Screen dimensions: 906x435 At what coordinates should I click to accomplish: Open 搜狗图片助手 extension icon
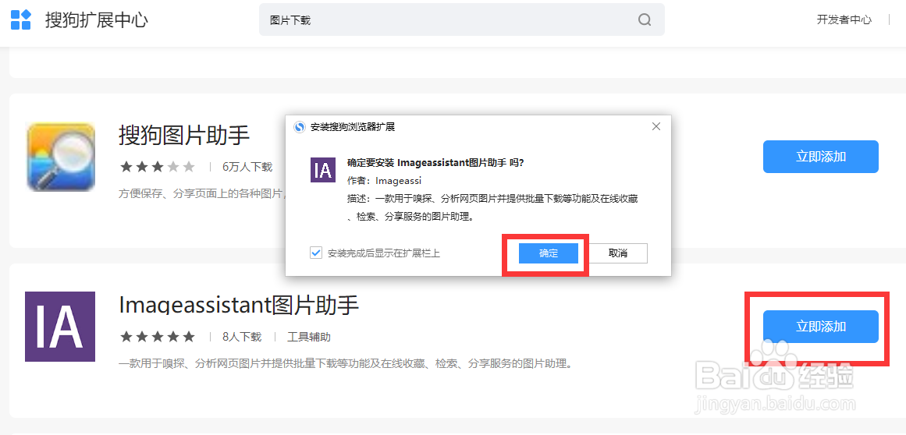(x=61, y=157)
